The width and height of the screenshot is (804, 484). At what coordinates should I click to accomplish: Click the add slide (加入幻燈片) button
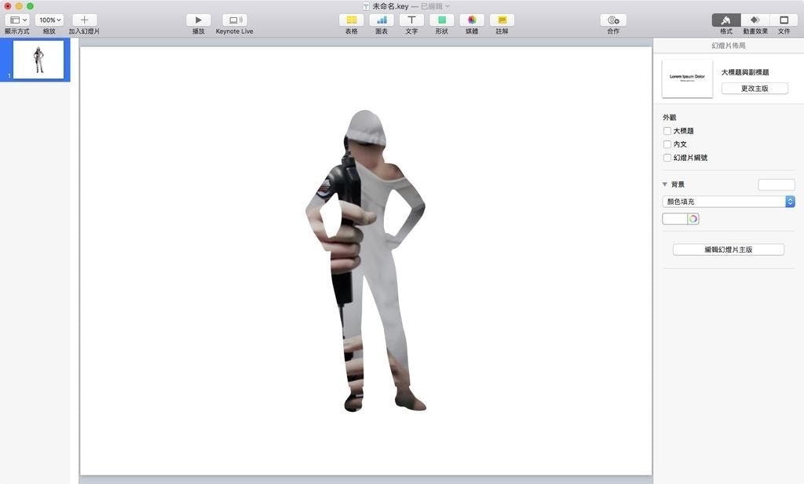(84, 20)
